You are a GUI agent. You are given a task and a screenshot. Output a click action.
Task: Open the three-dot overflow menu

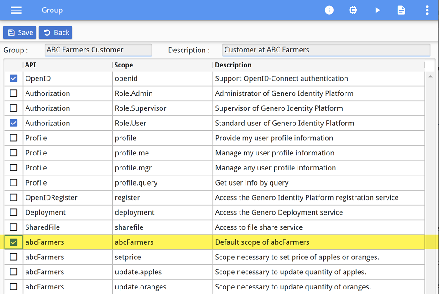pyautogui.click(x=427, y=10)
